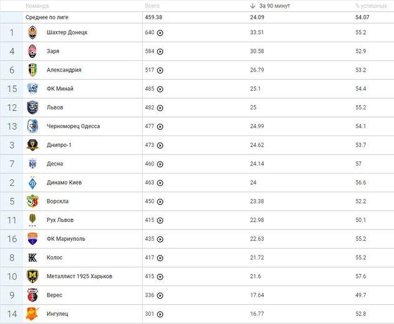Open the Черноморец Одесса team link
The image size is (394, 324).
click(73, 126)
